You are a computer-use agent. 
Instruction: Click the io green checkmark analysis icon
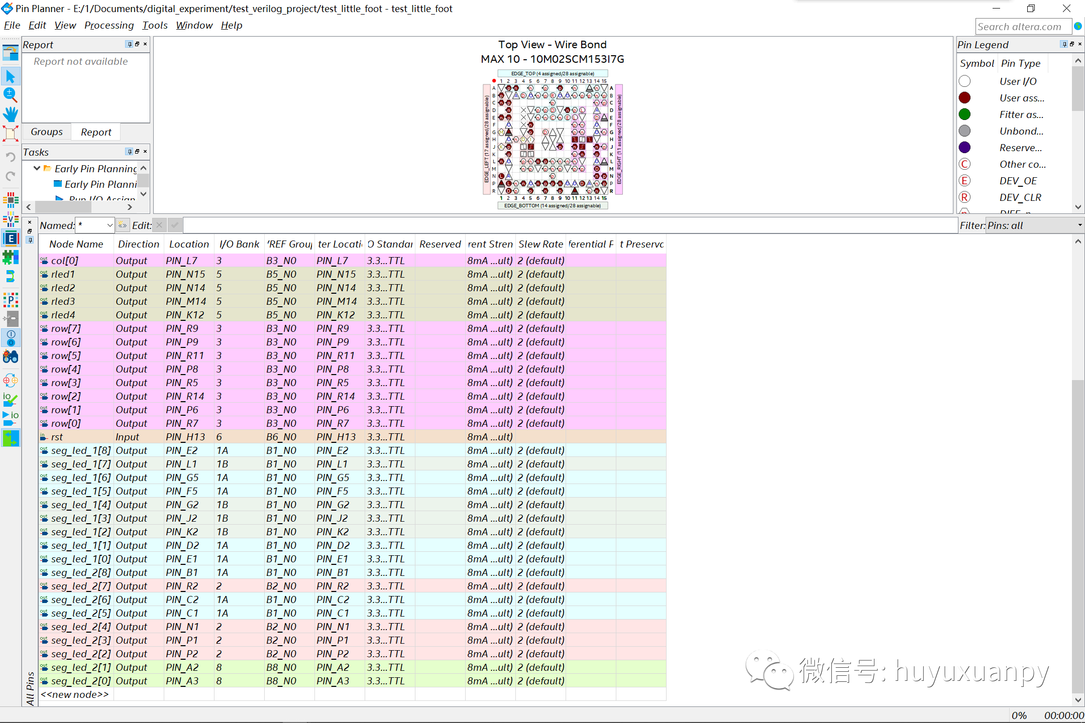pyautogui.click(x=11, y=399)
